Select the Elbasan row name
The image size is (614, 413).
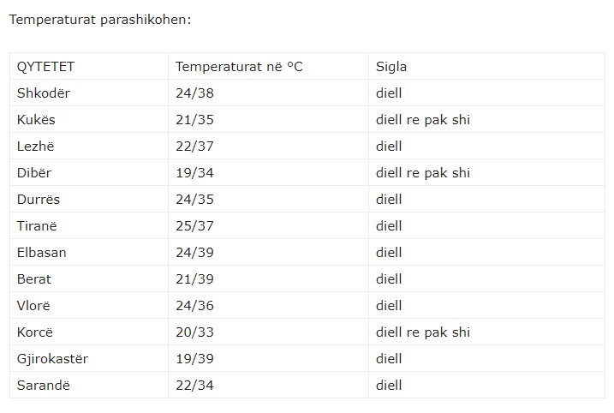pyautogui.click(x=41, y=253)
